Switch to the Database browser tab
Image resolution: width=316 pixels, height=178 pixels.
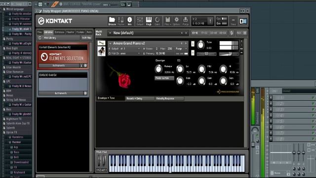59,32
